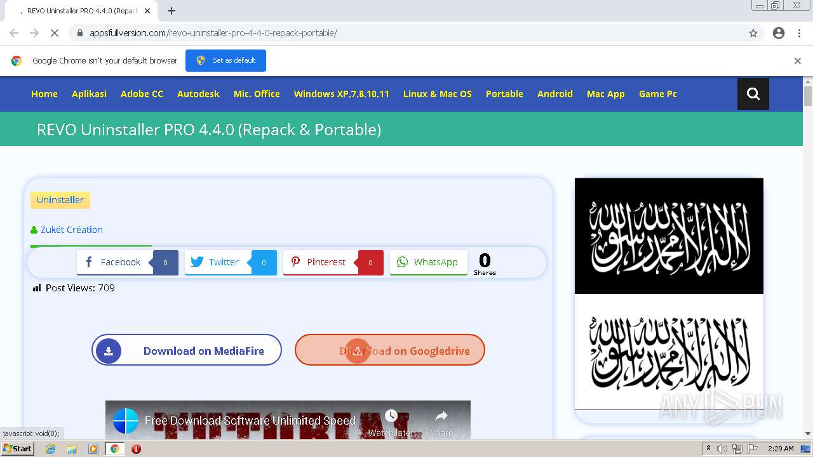The height and width of the screenshot is (457, 813).
Task: Launch Internet Explorer from the taskbar
Action: click(50, 449)
